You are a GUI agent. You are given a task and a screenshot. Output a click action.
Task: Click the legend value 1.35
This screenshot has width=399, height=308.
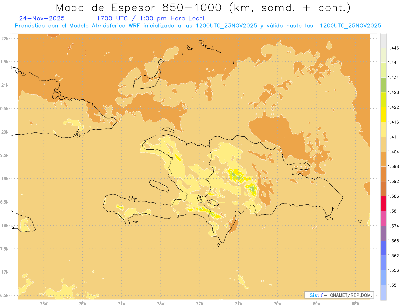click(393, 285)
